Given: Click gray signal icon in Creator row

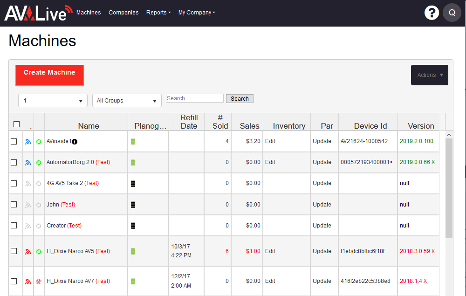Looking at the screenshot, I should [28, 226].
